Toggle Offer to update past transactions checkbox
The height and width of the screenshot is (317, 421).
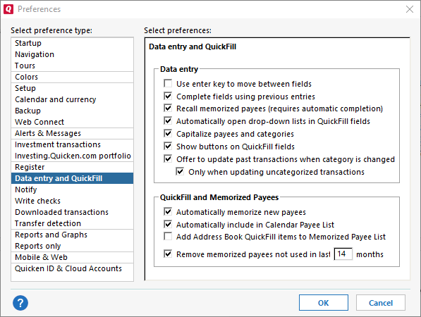(168, 158)
